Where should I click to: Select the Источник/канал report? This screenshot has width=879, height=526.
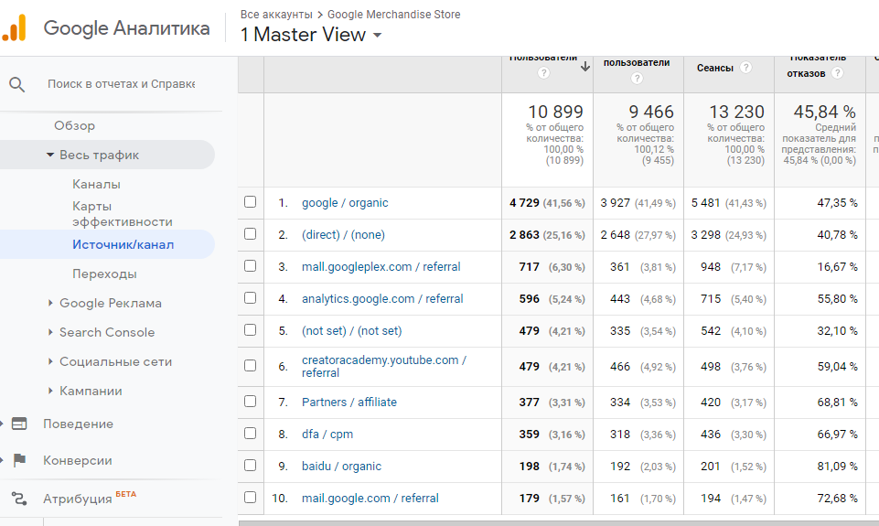(x=123, y=244)
